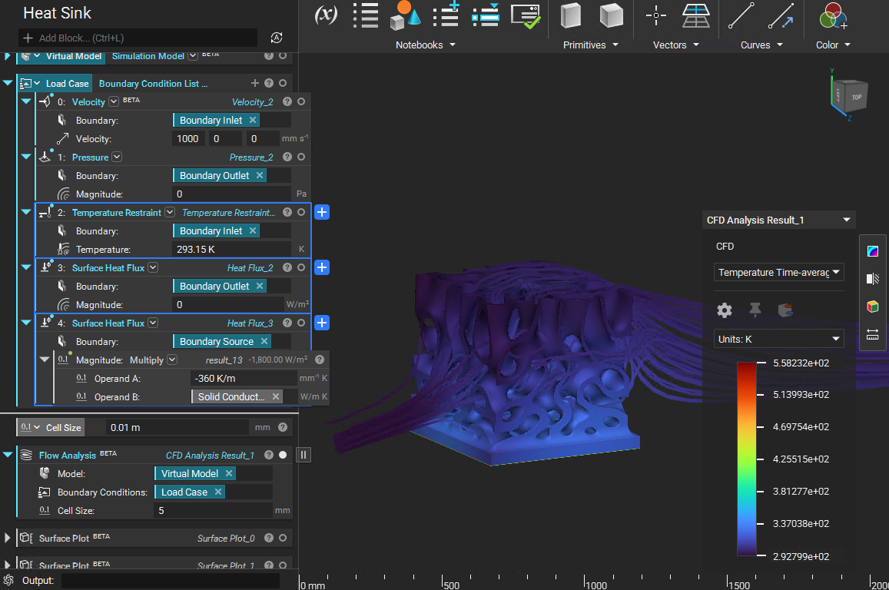889x590 pixels.
Task: Click the color gradient sidebar icon
Action: tap(873, 251)
